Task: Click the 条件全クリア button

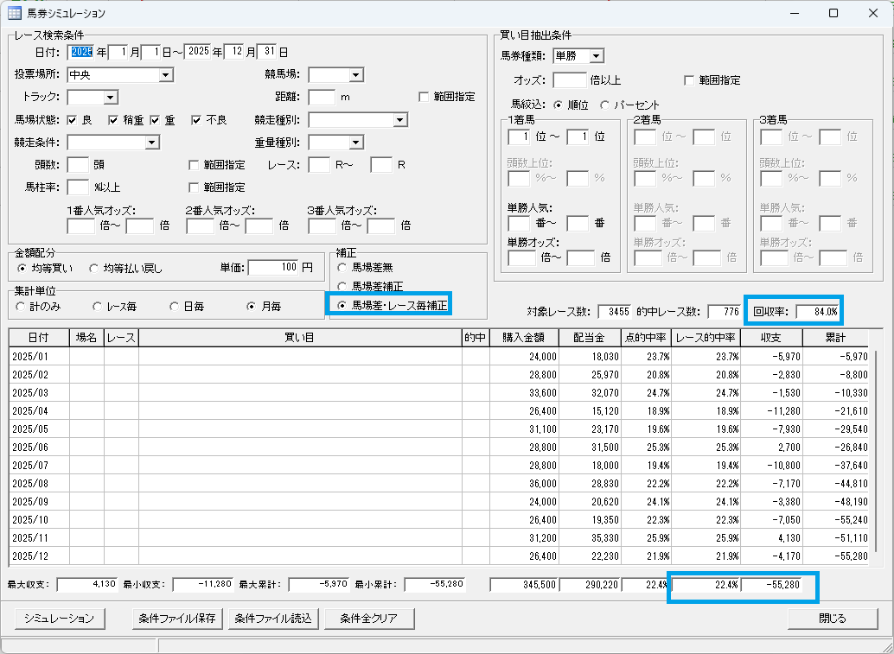Action: point(369,618)
